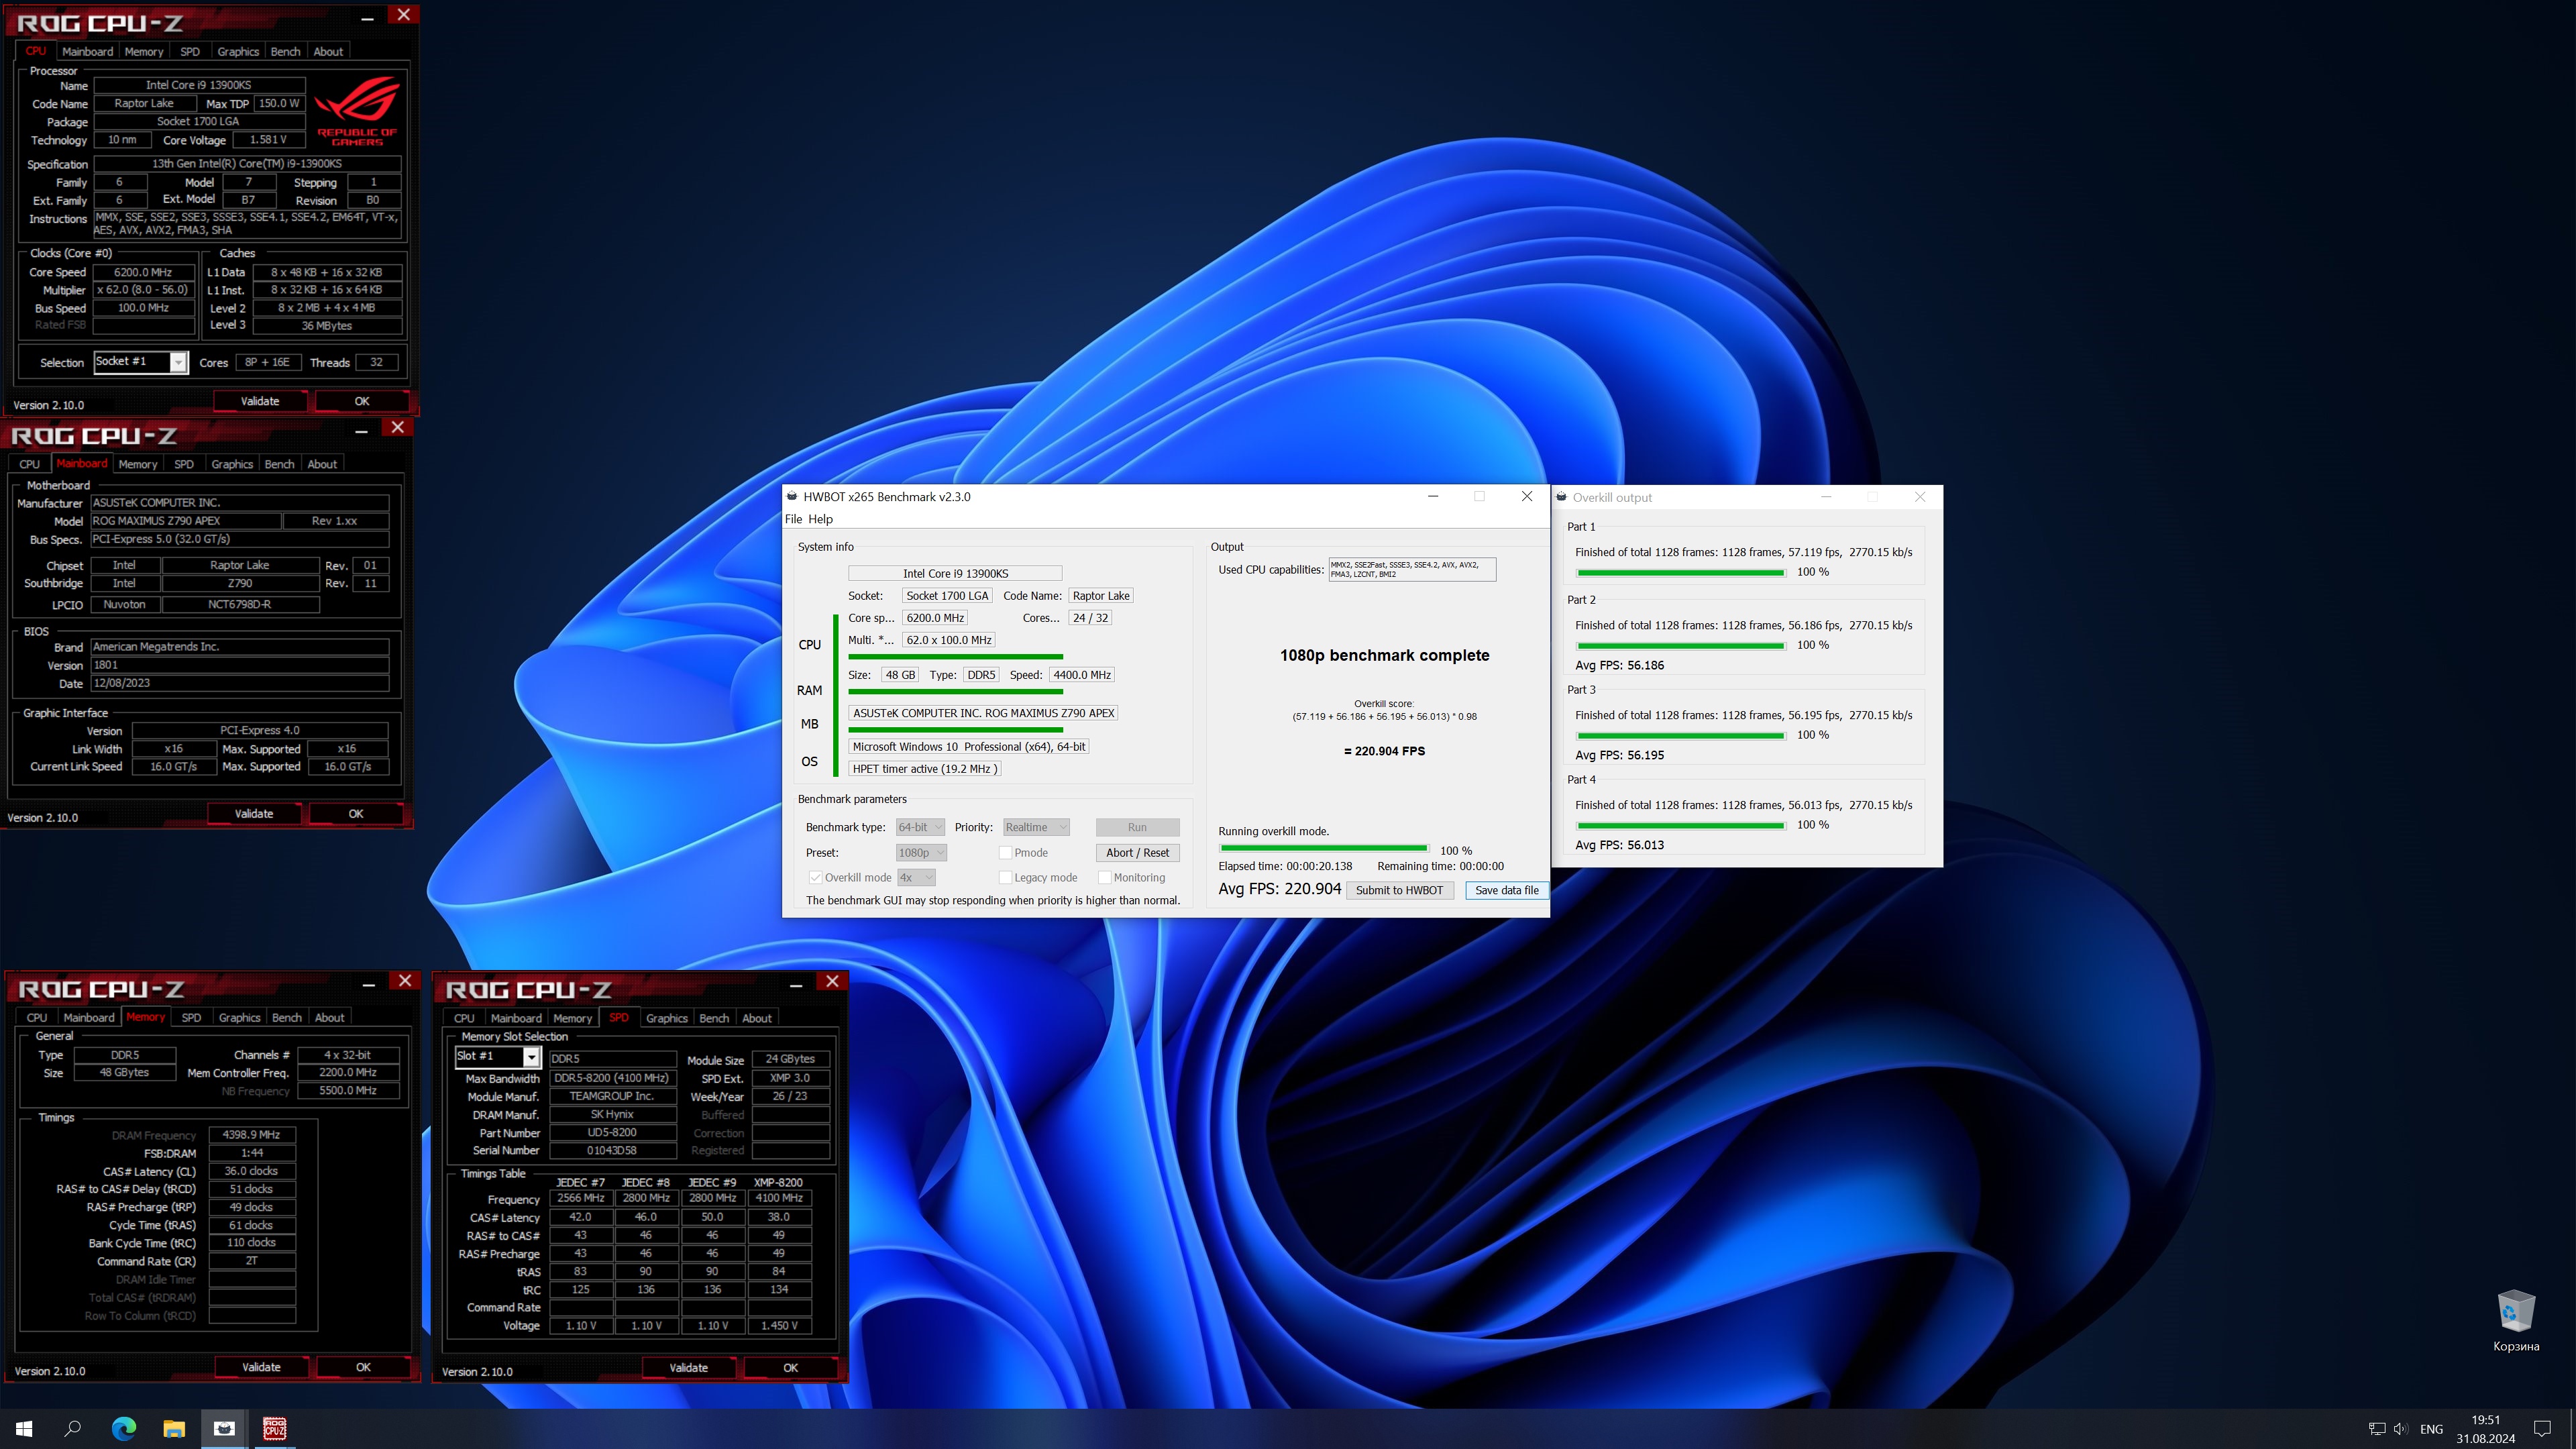This screenshot has height=1449, width=2576.
Task: Select the HWBOT x265 taskbar icon
Action: click(224, 1428)
